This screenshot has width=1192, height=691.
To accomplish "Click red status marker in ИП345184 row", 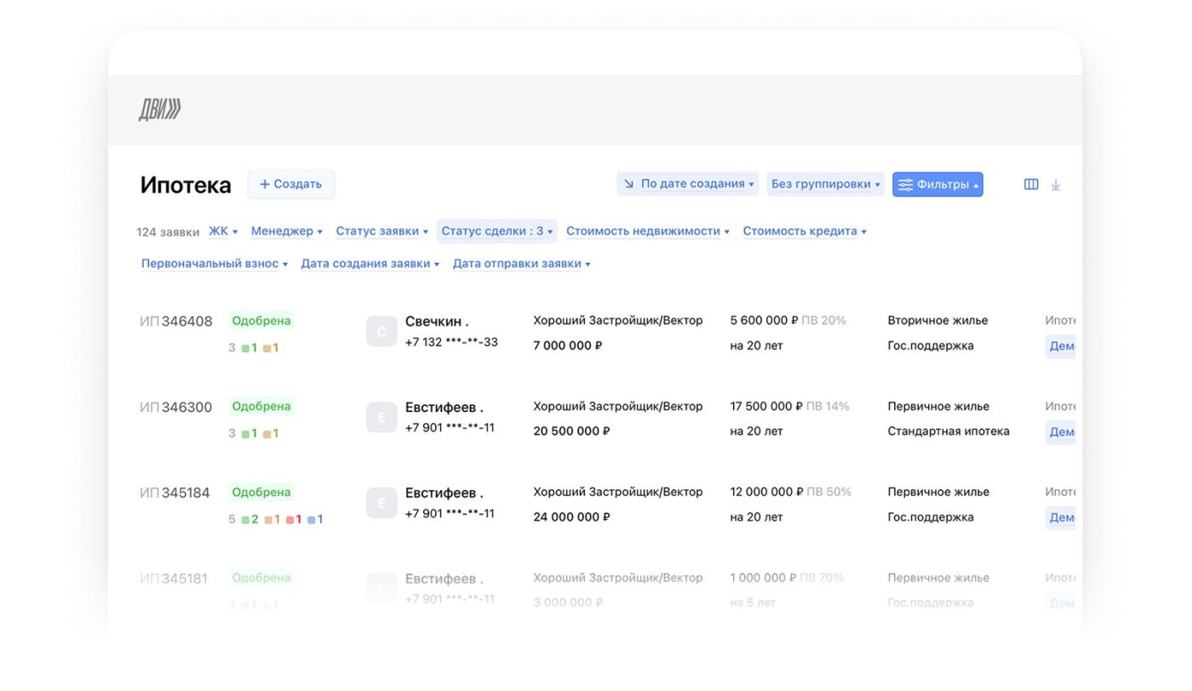I will click(289, 519).
